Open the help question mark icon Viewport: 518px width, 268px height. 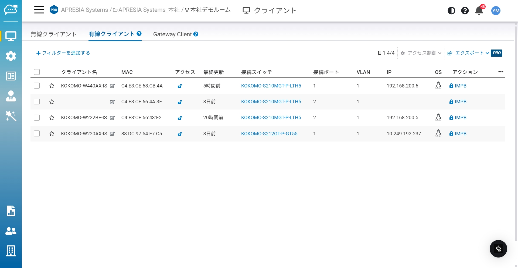coord(465,11)
